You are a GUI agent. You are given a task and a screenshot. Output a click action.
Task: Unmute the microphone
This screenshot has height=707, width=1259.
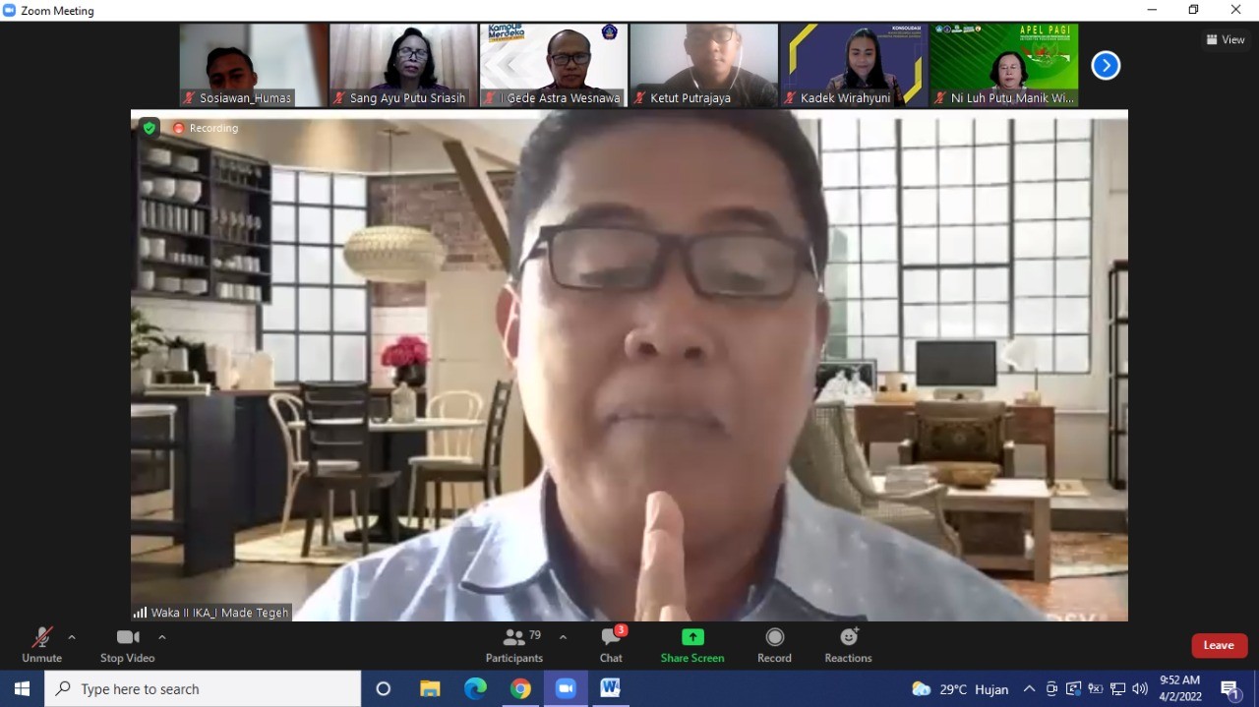coord(41,645)
